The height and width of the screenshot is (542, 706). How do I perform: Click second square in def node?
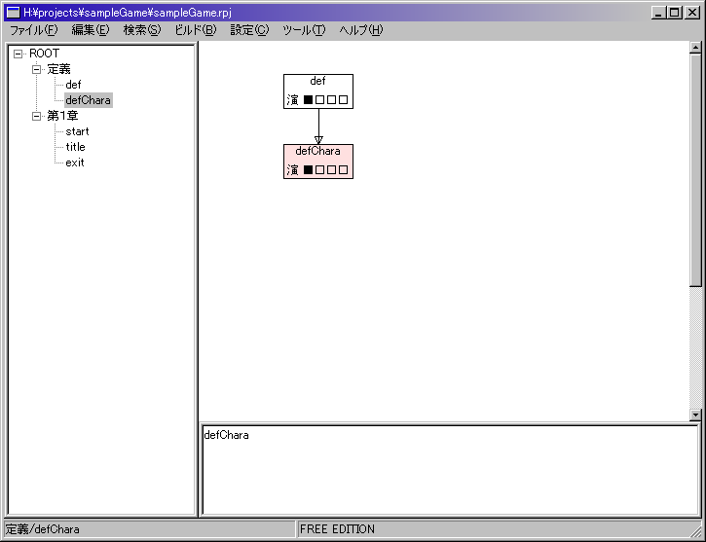320,100
